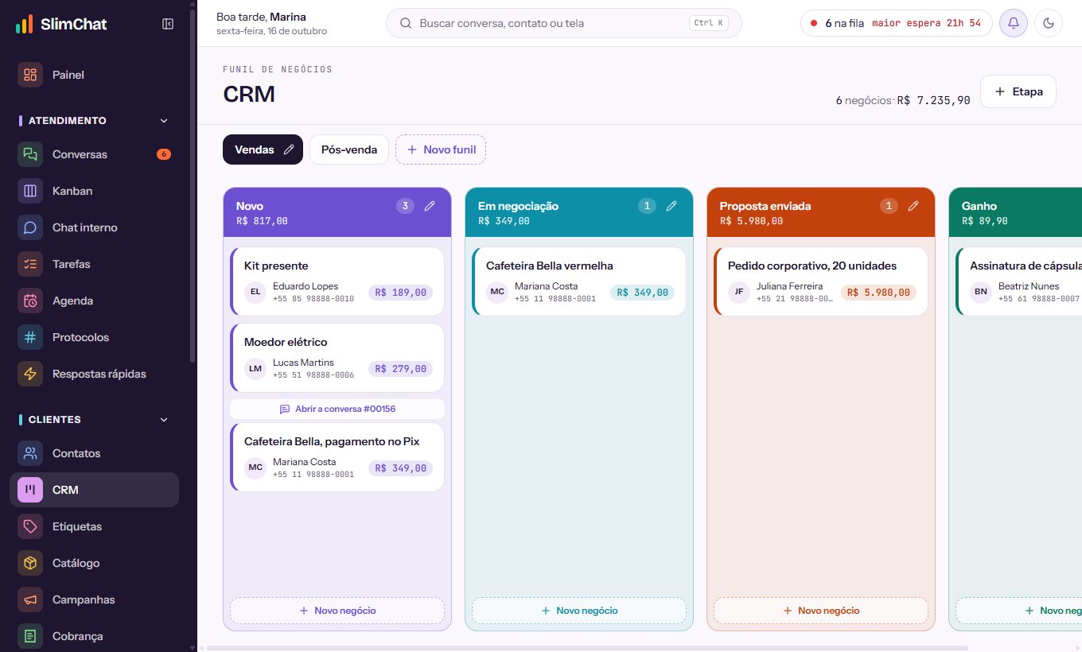1082x652 pixels.
Task: Open the link Abrir a conversa #00156
Action: (x=337, y=409)
